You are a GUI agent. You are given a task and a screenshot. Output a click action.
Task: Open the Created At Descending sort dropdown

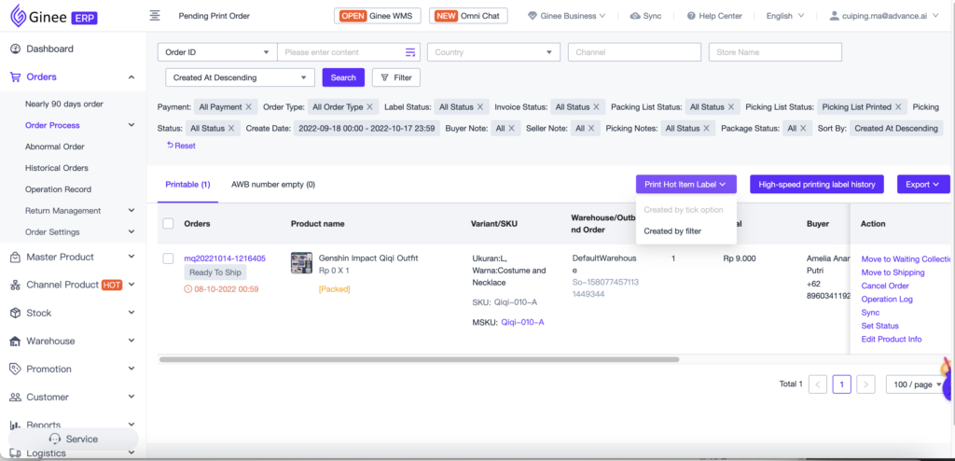coord(240,78)
